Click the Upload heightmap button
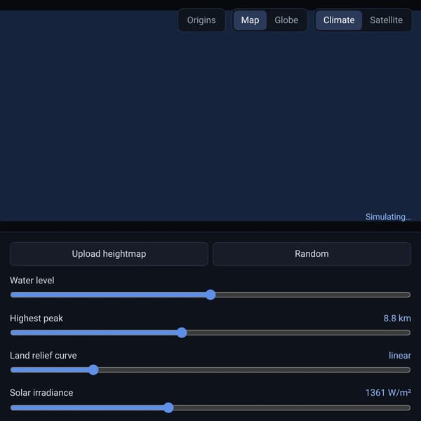 [x=109, y=254]
